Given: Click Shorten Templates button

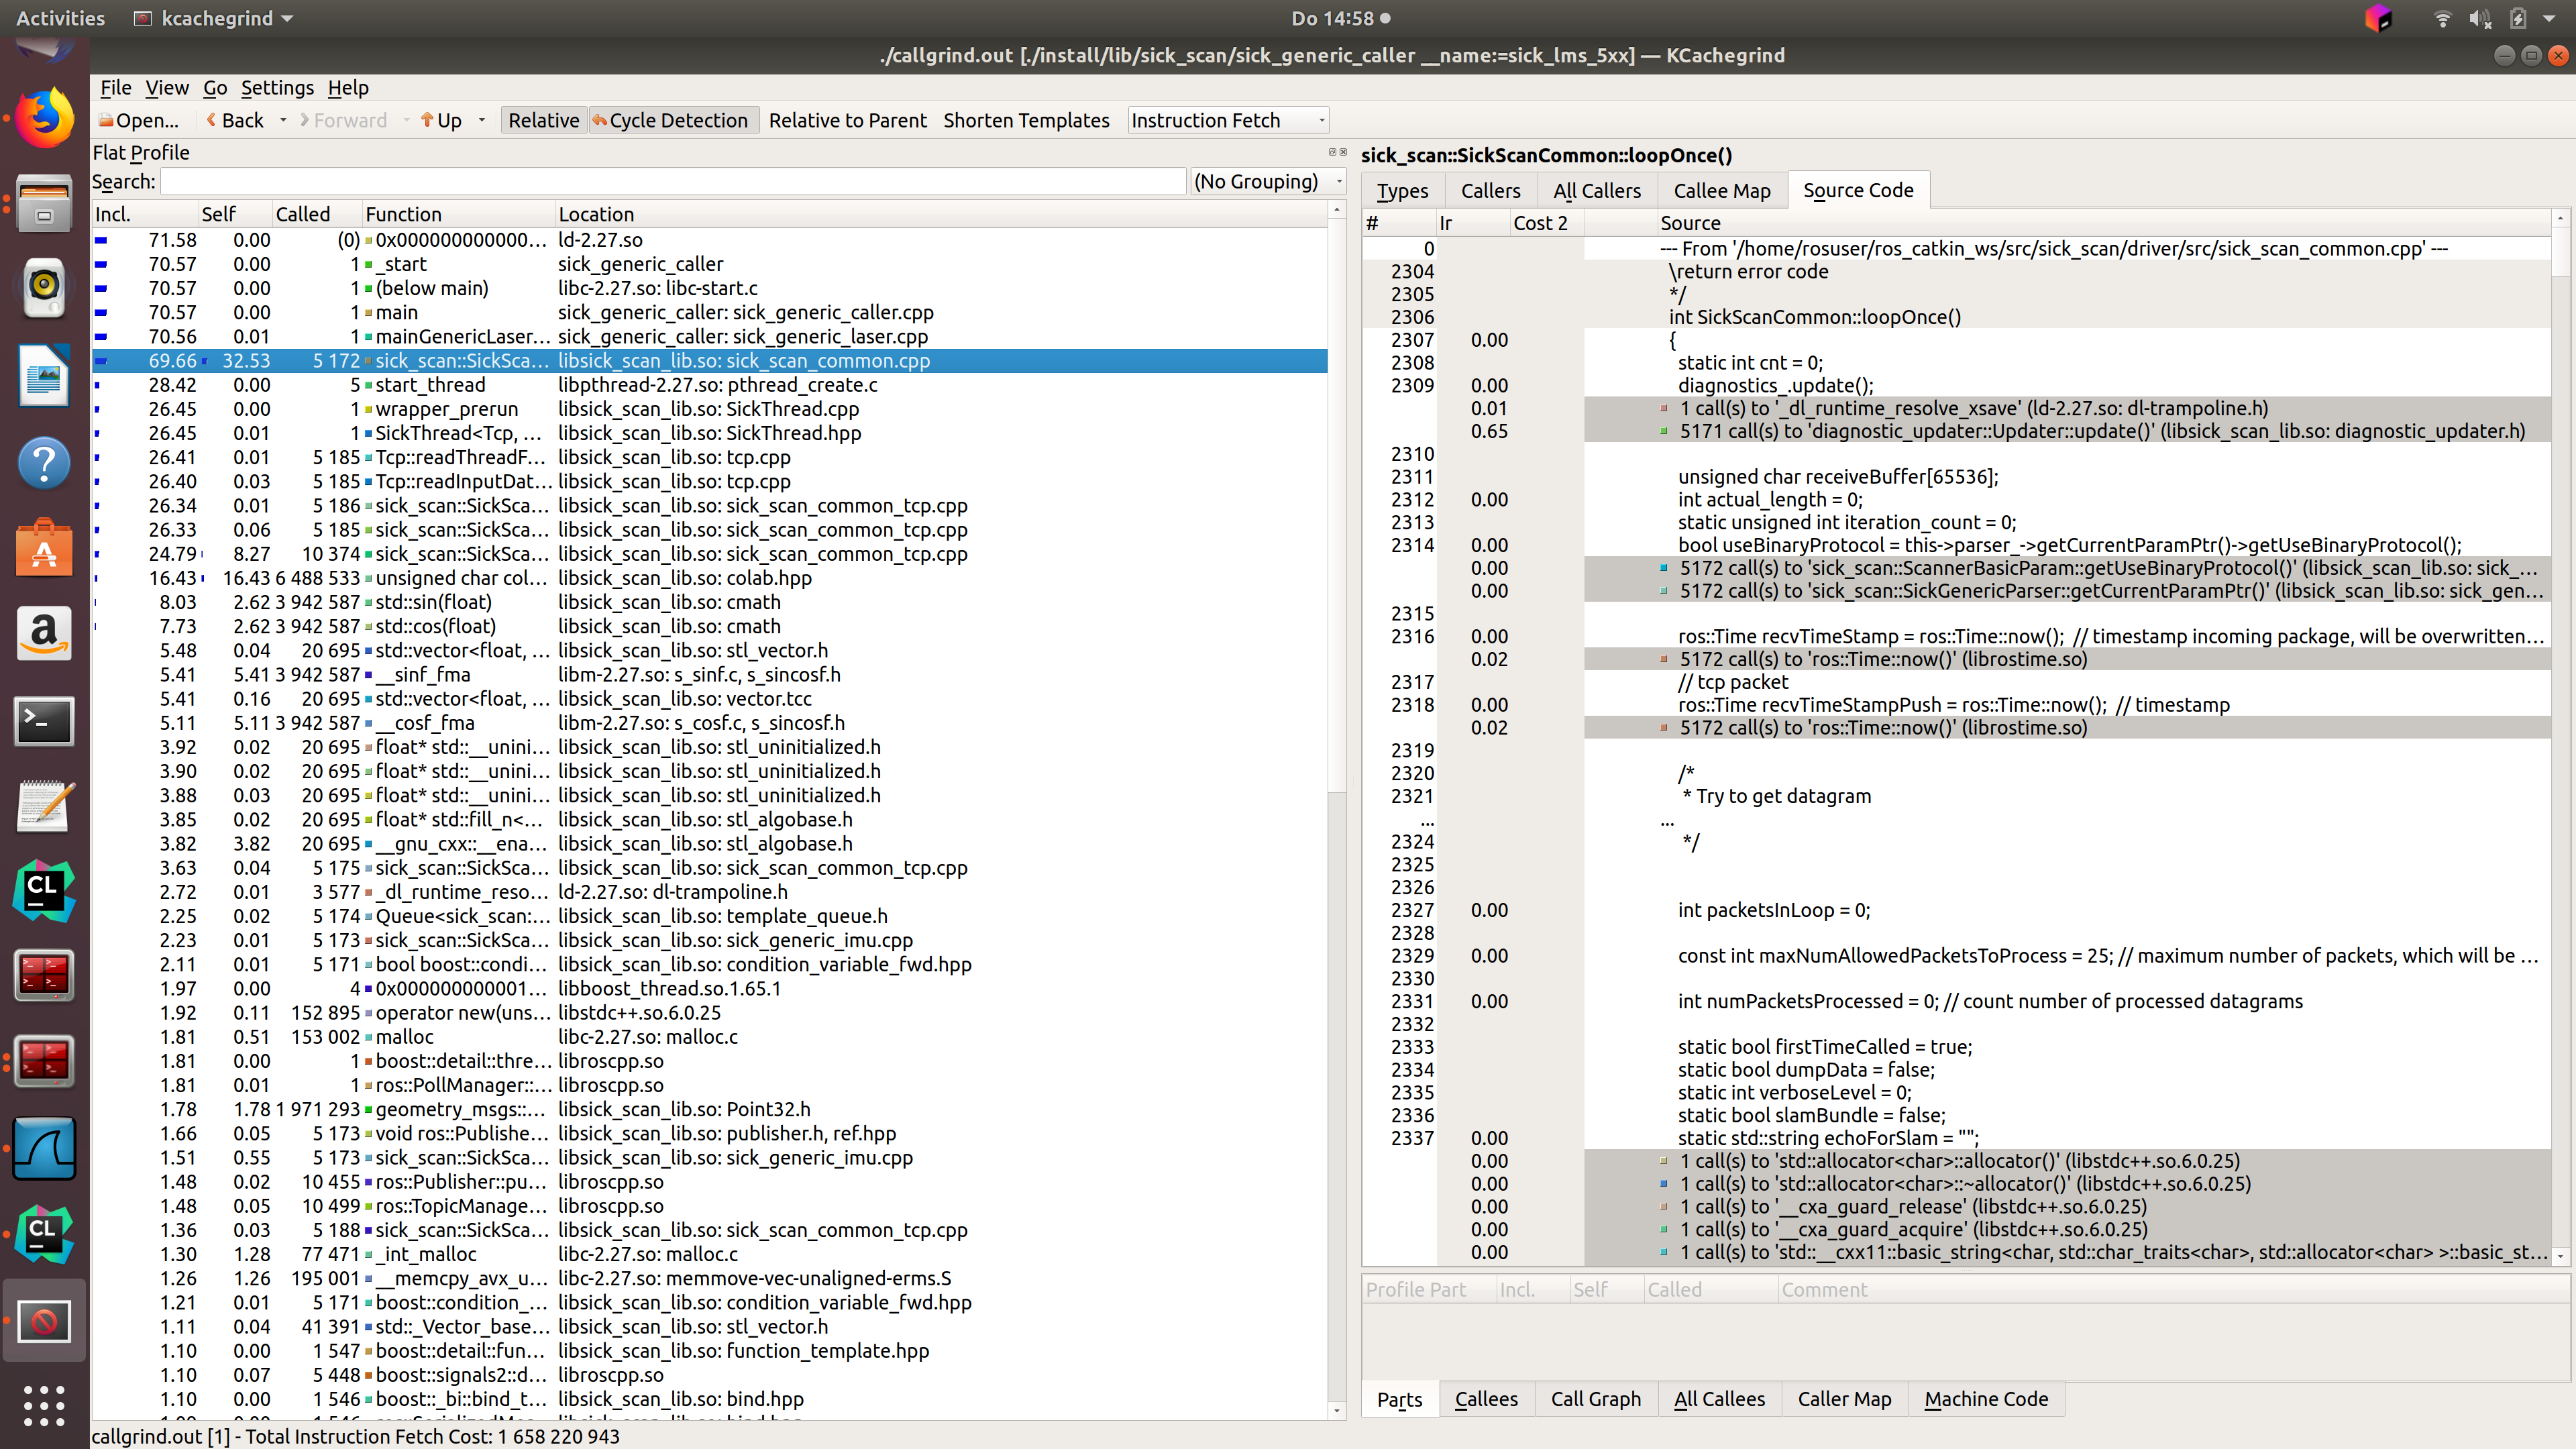Looking at the screenshot, I should 1026,120.
